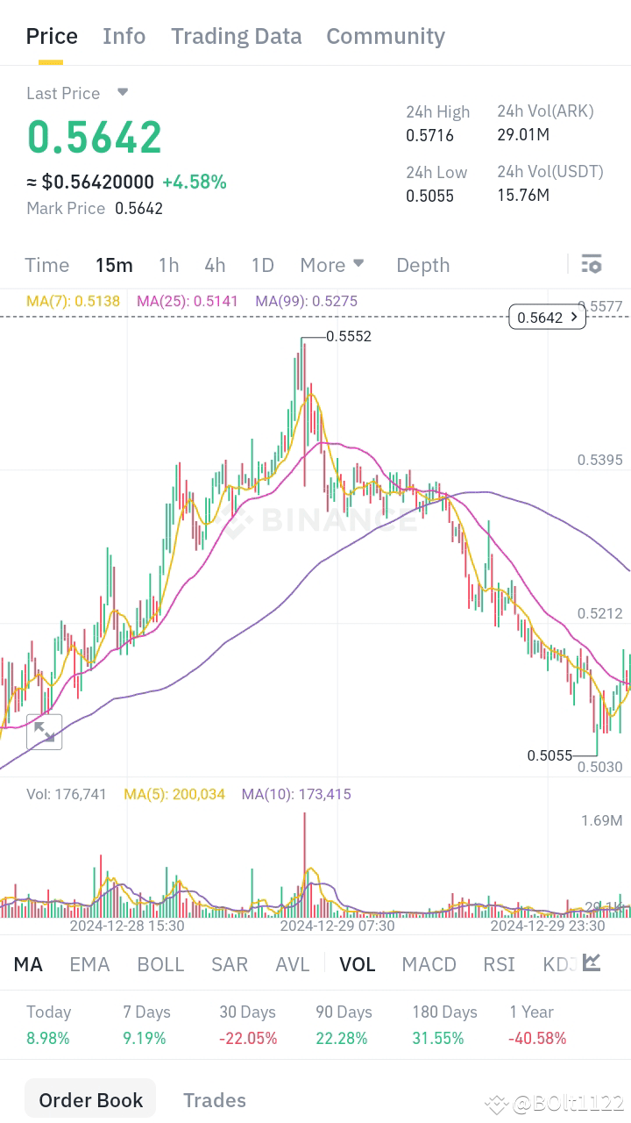
Task: Select the 1D candlestick interval
Action: (262, 264)
